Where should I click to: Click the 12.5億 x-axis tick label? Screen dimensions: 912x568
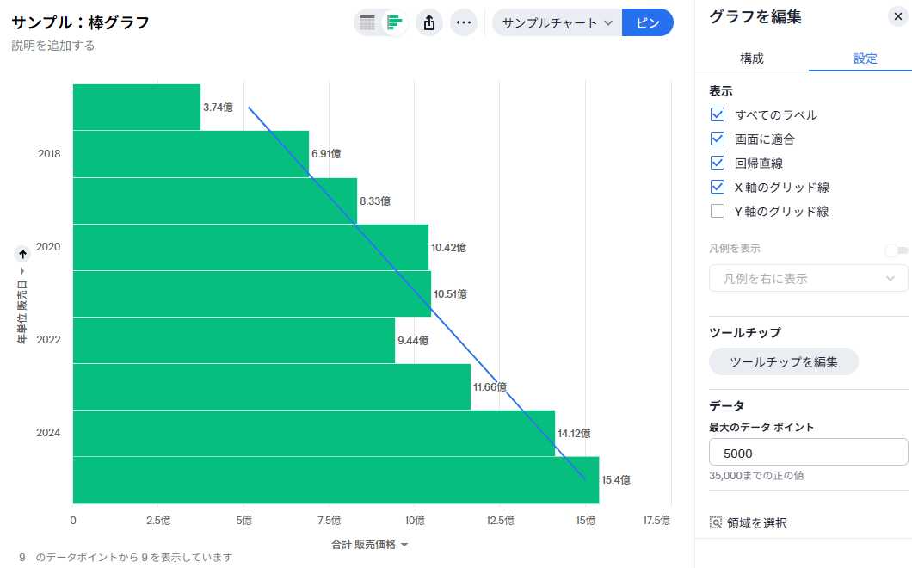500,521
